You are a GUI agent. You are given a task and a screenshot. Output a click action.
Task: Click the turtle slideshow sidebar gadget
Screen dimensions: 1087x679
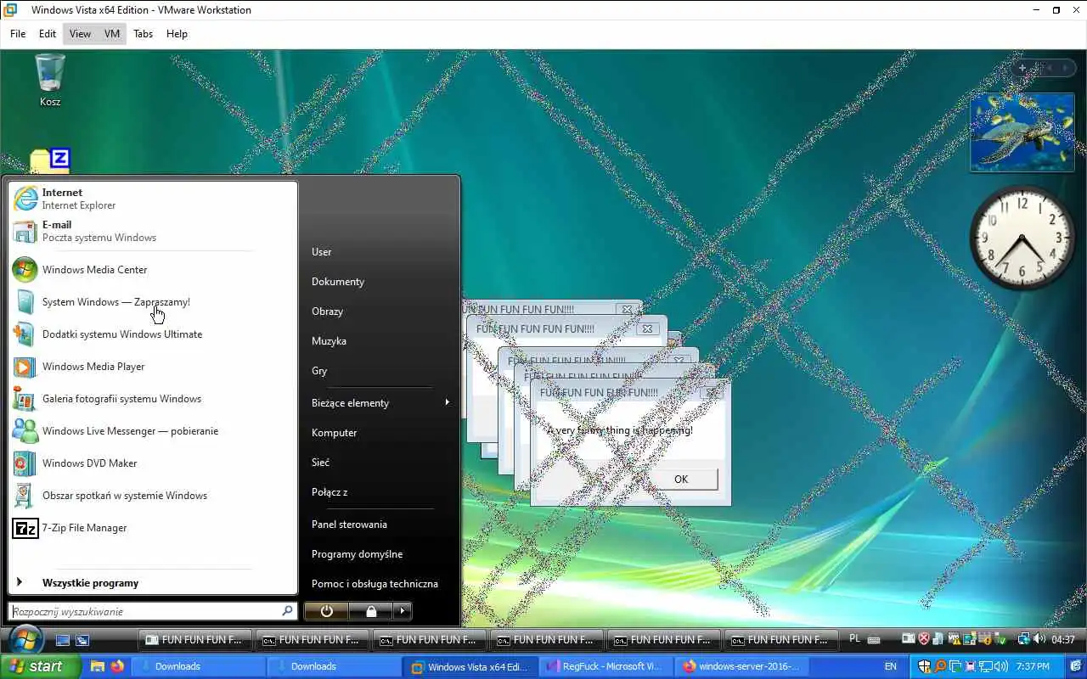click(1022, 132)
